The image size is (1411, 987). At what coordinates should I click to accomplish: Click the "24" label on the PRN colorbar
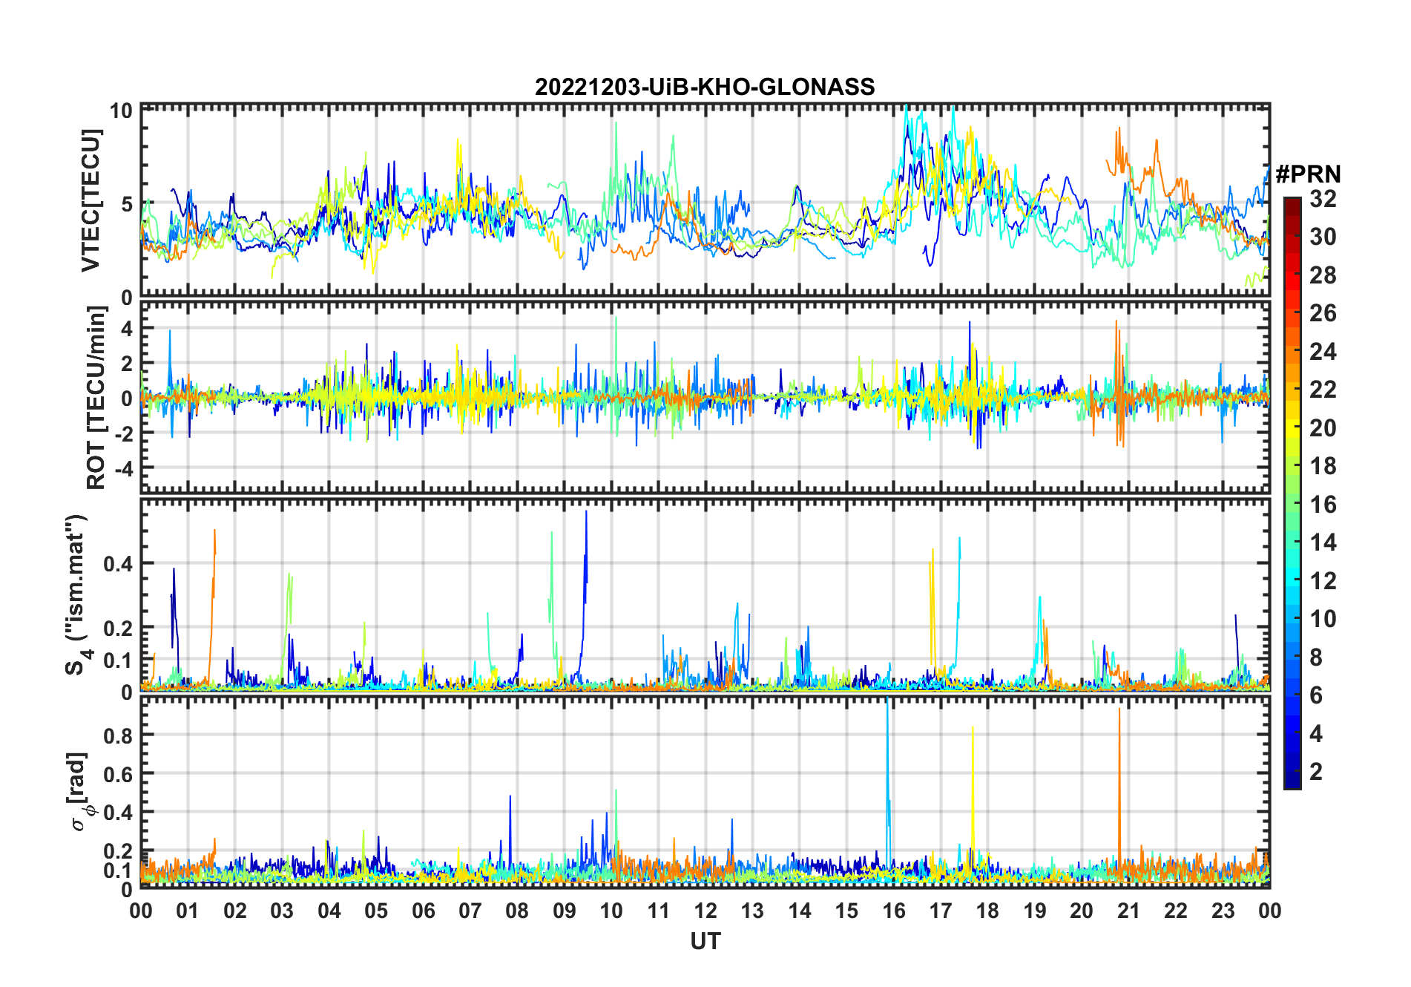pyautogui.click(x=1323, y=351)
